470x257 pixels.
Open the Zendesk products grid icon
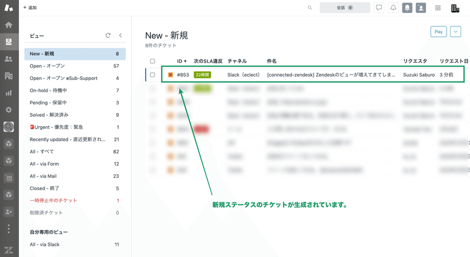coord(438,8)
